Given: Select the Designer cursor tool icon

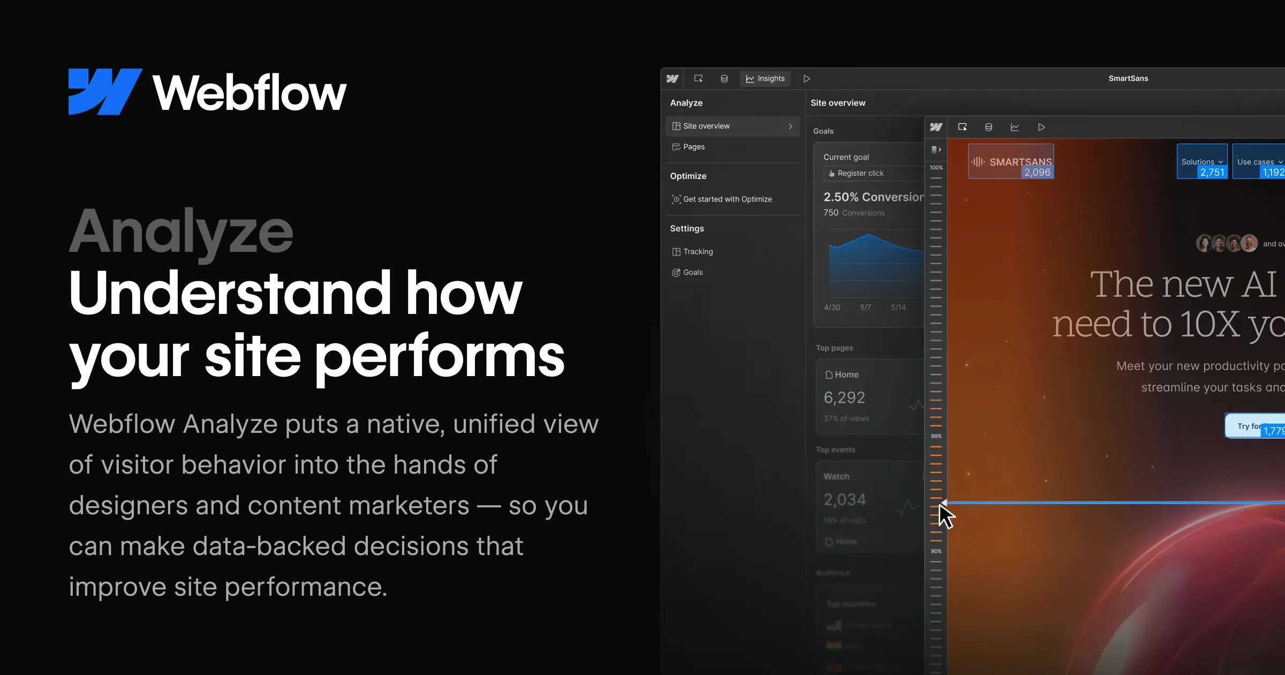Looking at the screenshot, I should pos(698,78).
